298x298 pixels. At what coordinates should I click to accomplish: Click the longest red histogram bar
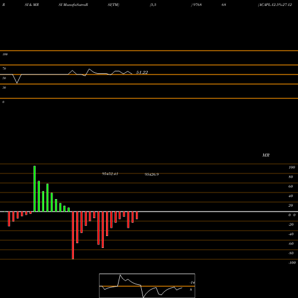click(x=73, y=235)
